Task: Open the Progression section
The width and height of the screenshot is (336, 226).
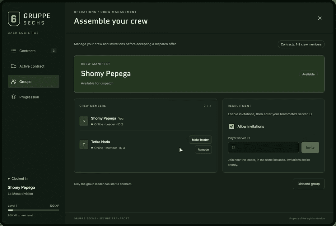Action: 33,97
